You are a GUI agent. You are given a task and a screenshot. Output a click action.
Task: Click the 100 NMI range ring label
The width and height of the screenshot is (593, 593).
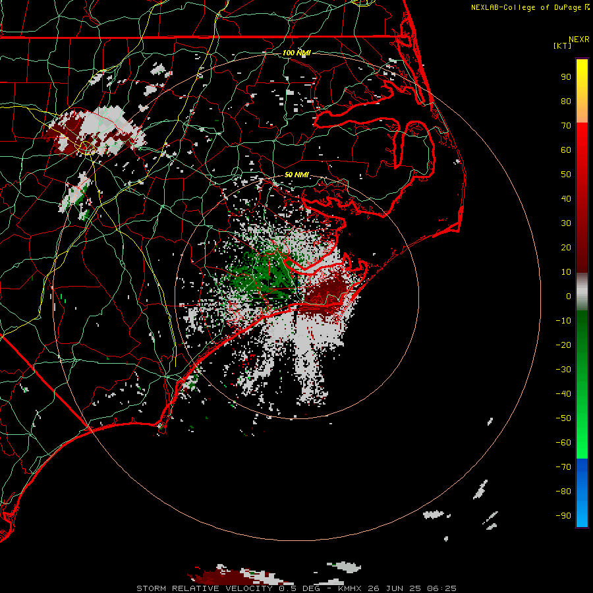pyautogui.click(x=296, y=53)
